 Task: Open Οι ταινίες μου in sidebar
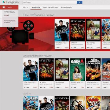click(9, 12)
